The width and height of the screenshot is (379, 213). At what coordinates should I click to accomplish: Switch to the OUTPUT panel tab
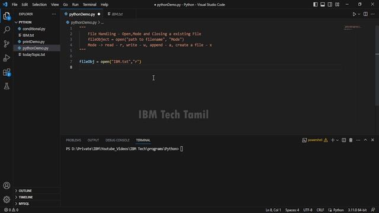pyautogui.click(x=93, y=140)
